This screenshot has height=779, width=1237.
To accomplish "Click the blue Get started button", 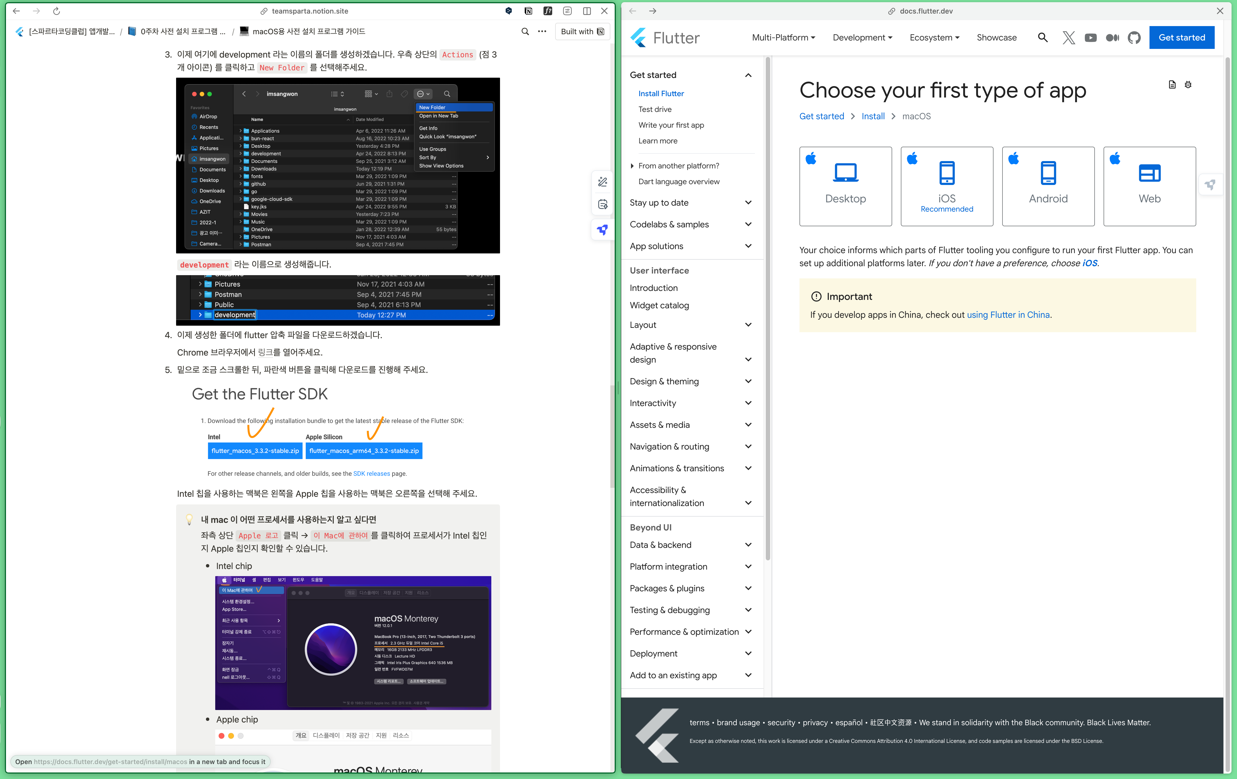I will [x=1182, y=37].
